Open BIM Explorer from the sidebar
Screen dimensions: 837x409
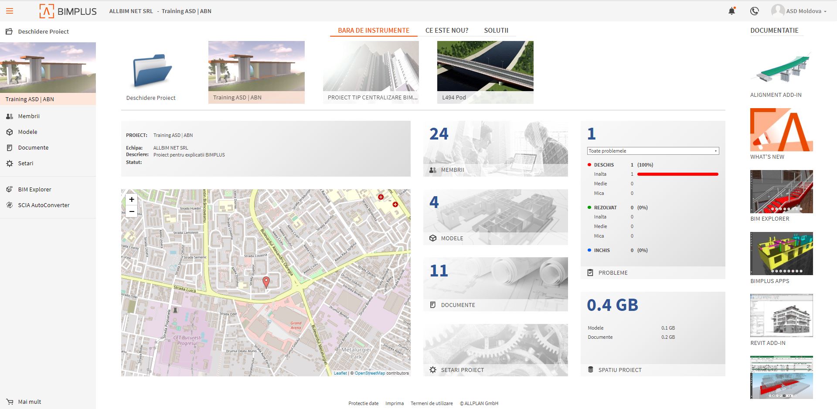[x=34, y=189]
